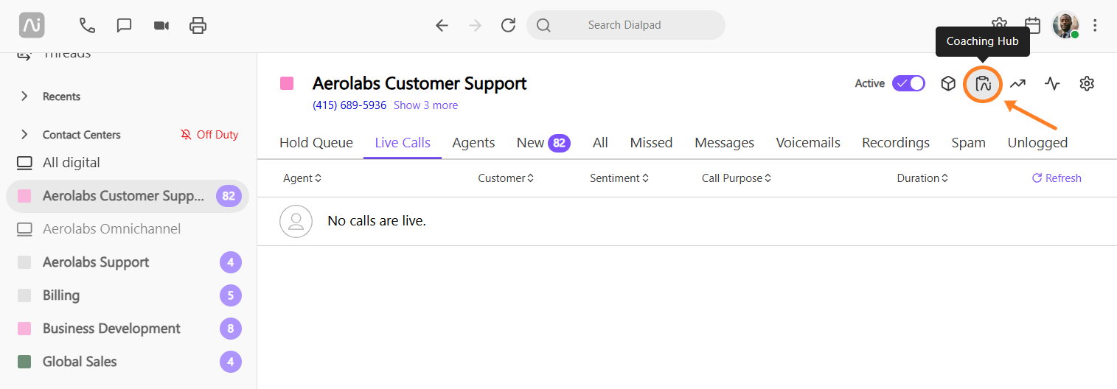Image resolution: width=1117 pixels, height=389 pixels.
Task: Expand the Contact Centers section
Action: [x=25, y=135]
